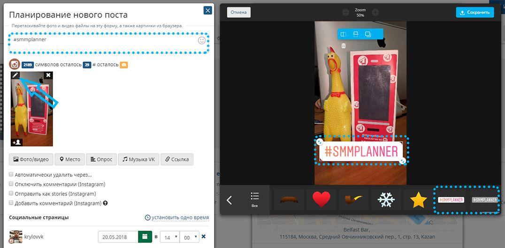Add the mustache sticker
The image size is (505, 248).
(x=289, y=200)
